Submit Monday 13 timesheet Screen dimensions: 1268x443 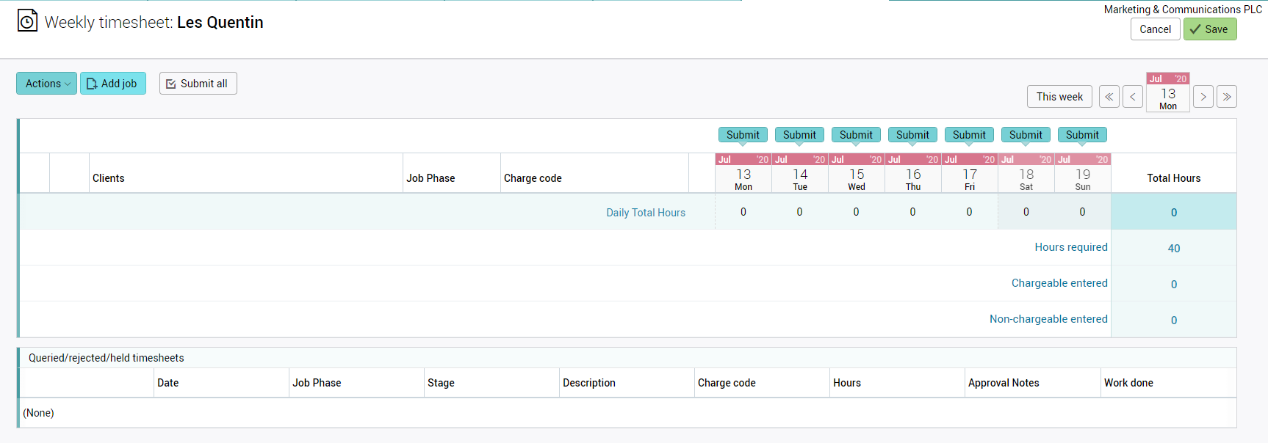(x=743, y=135)
